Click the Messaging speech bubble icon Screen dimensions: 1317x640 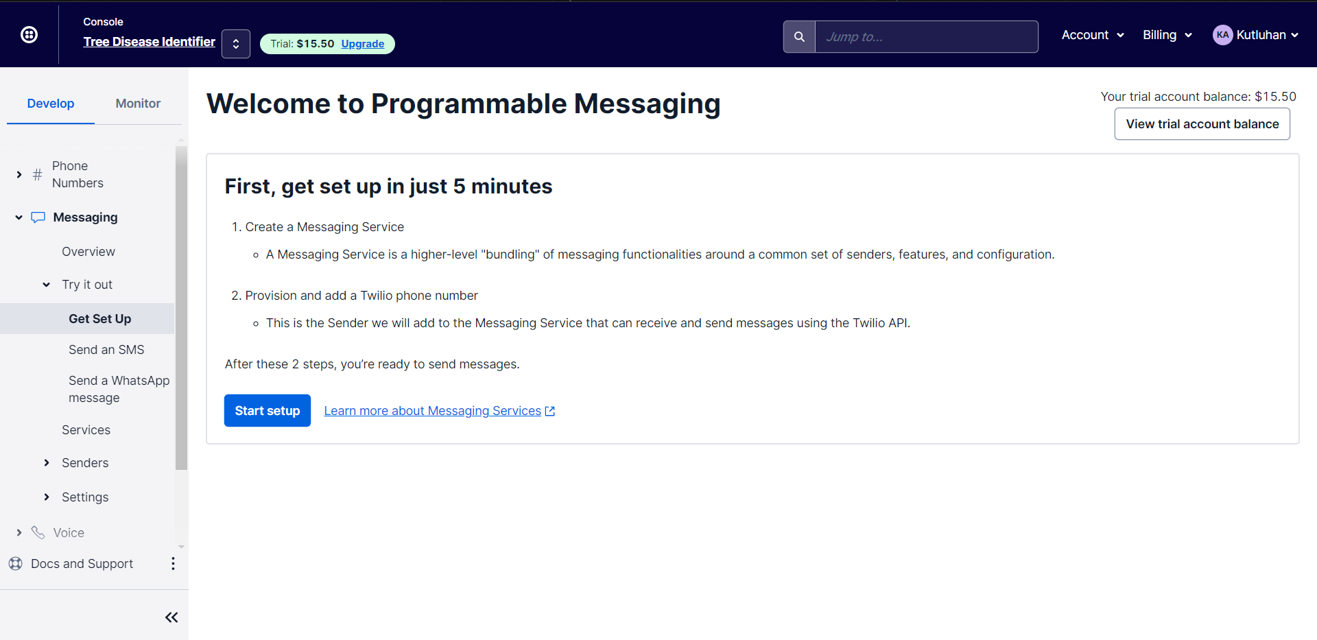(x=38, y=217)
